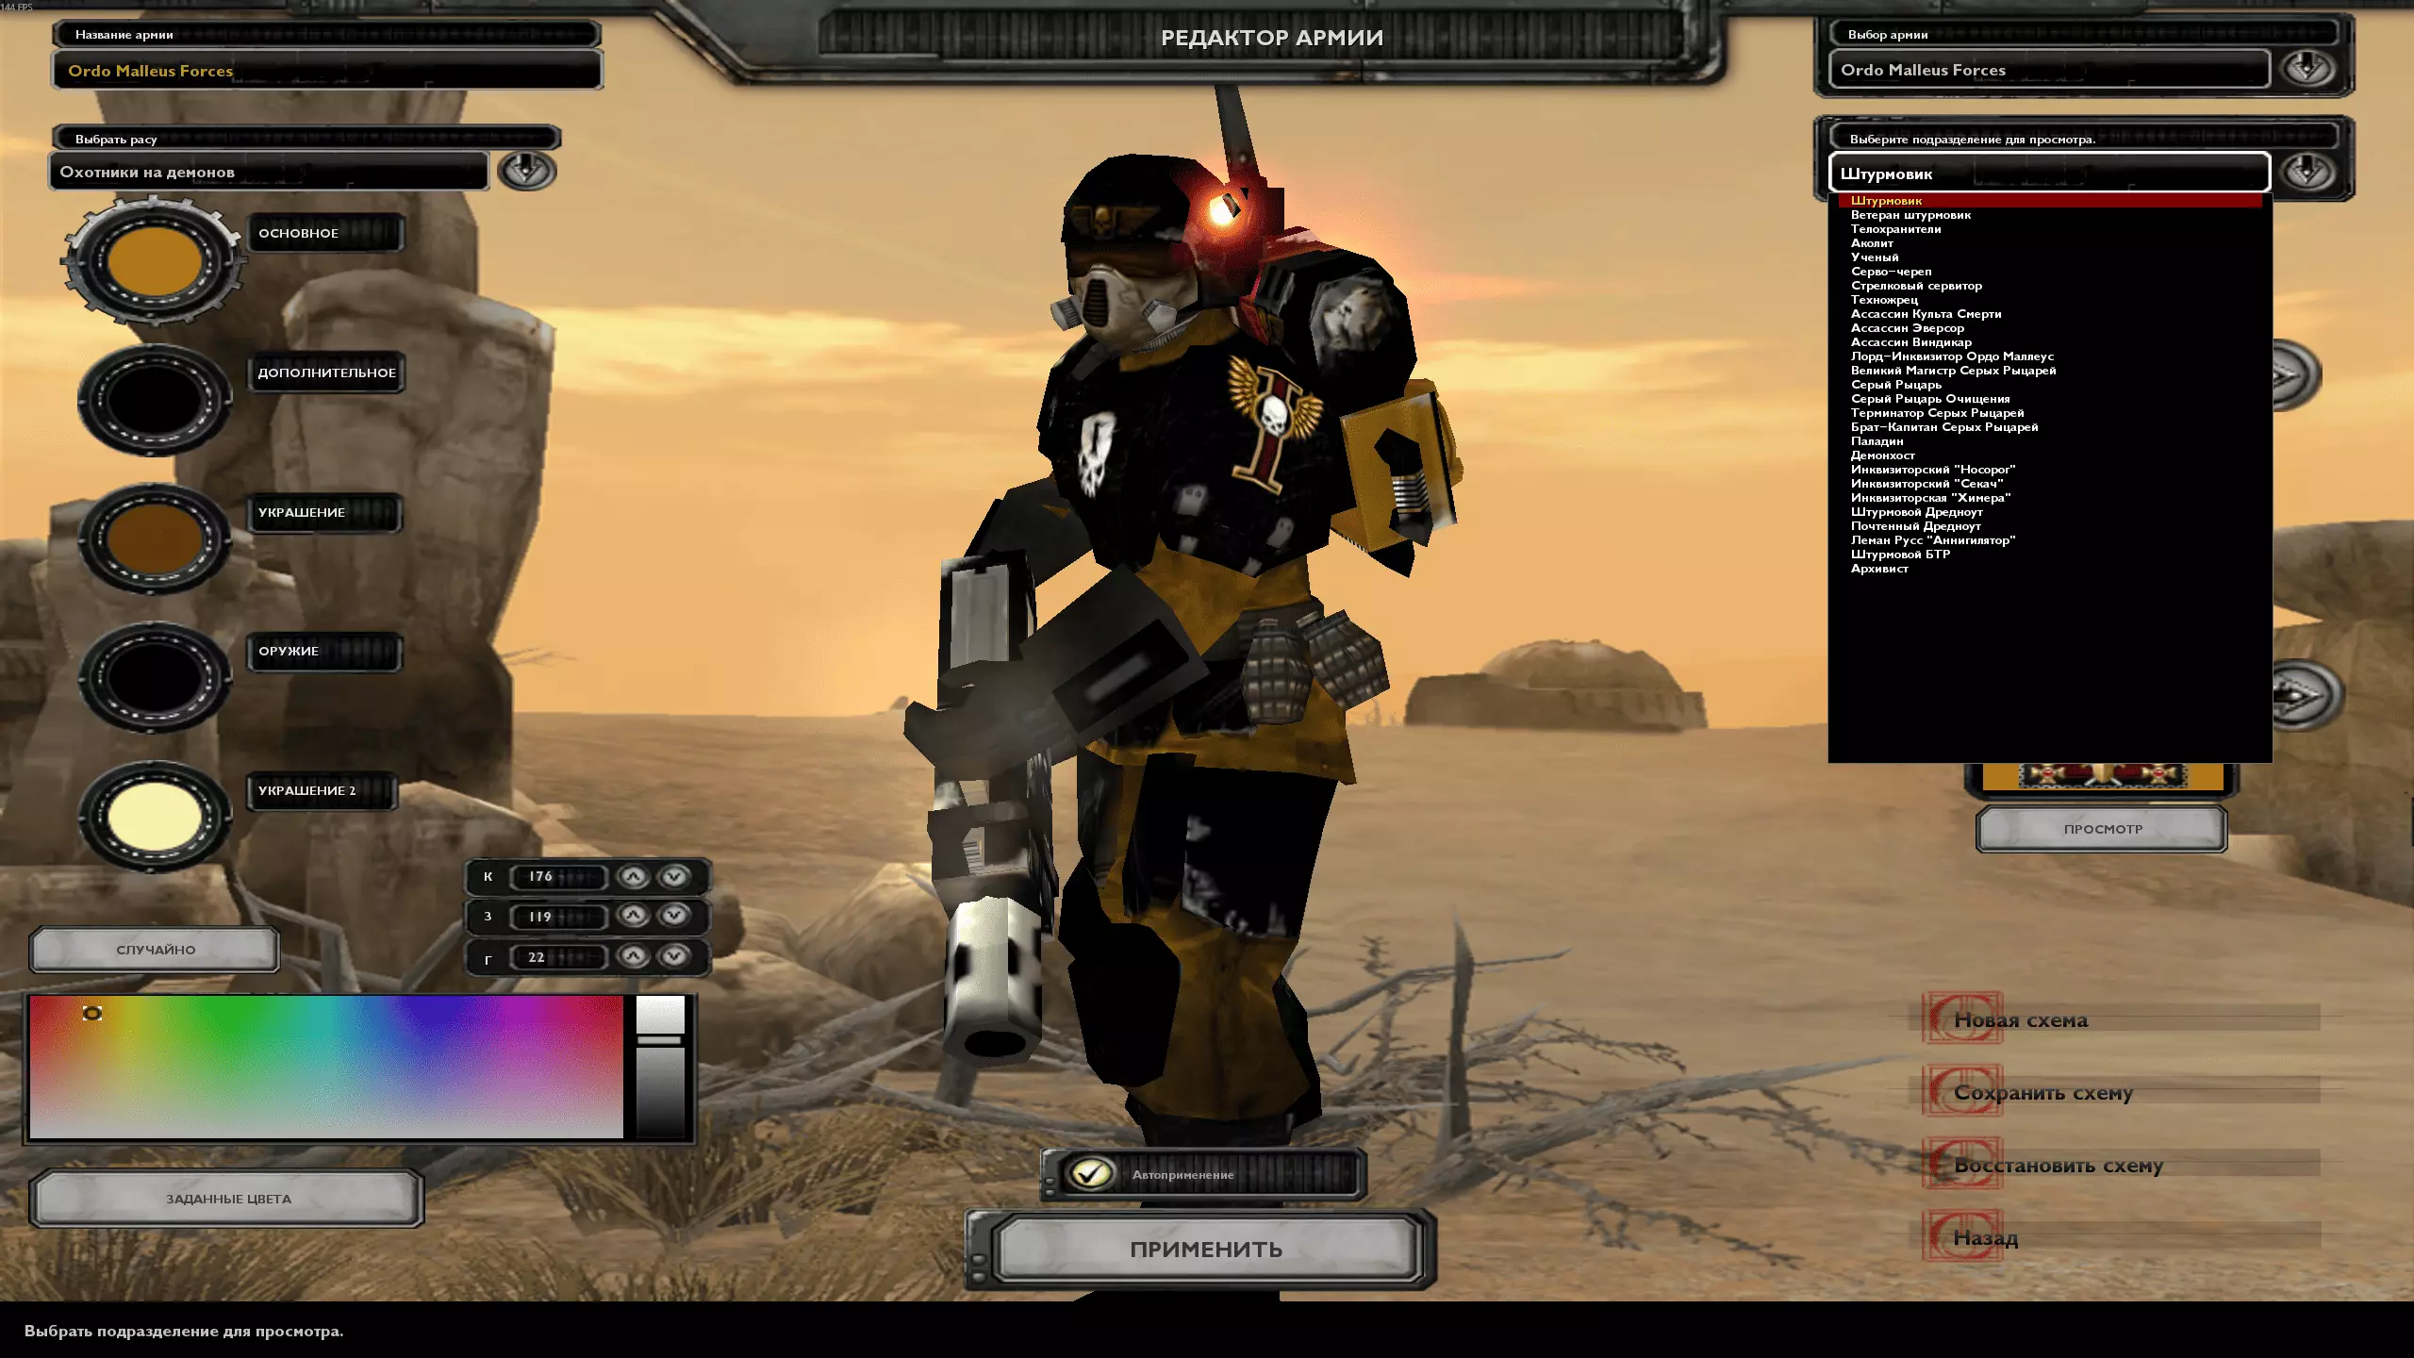2414x1358 pixels.
Task: Toggle the Автоприменение auto-apply checkbox
Action: click(x=1090, y=1174)
